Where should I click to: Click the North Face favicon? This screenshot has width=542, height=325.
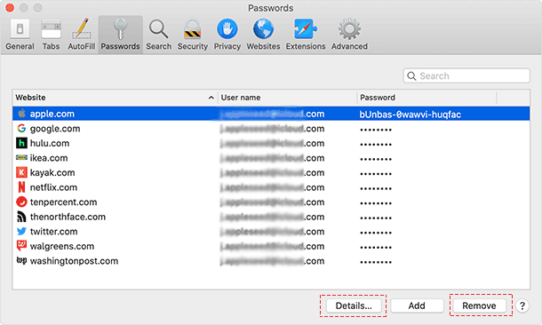click(21, 217)
